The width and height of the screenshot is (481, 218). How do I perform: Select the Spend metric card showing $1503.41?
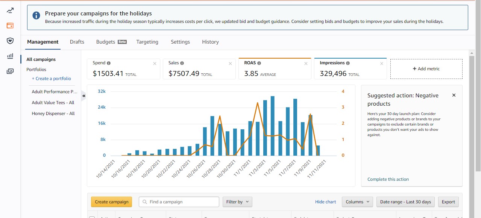(123, 69)
